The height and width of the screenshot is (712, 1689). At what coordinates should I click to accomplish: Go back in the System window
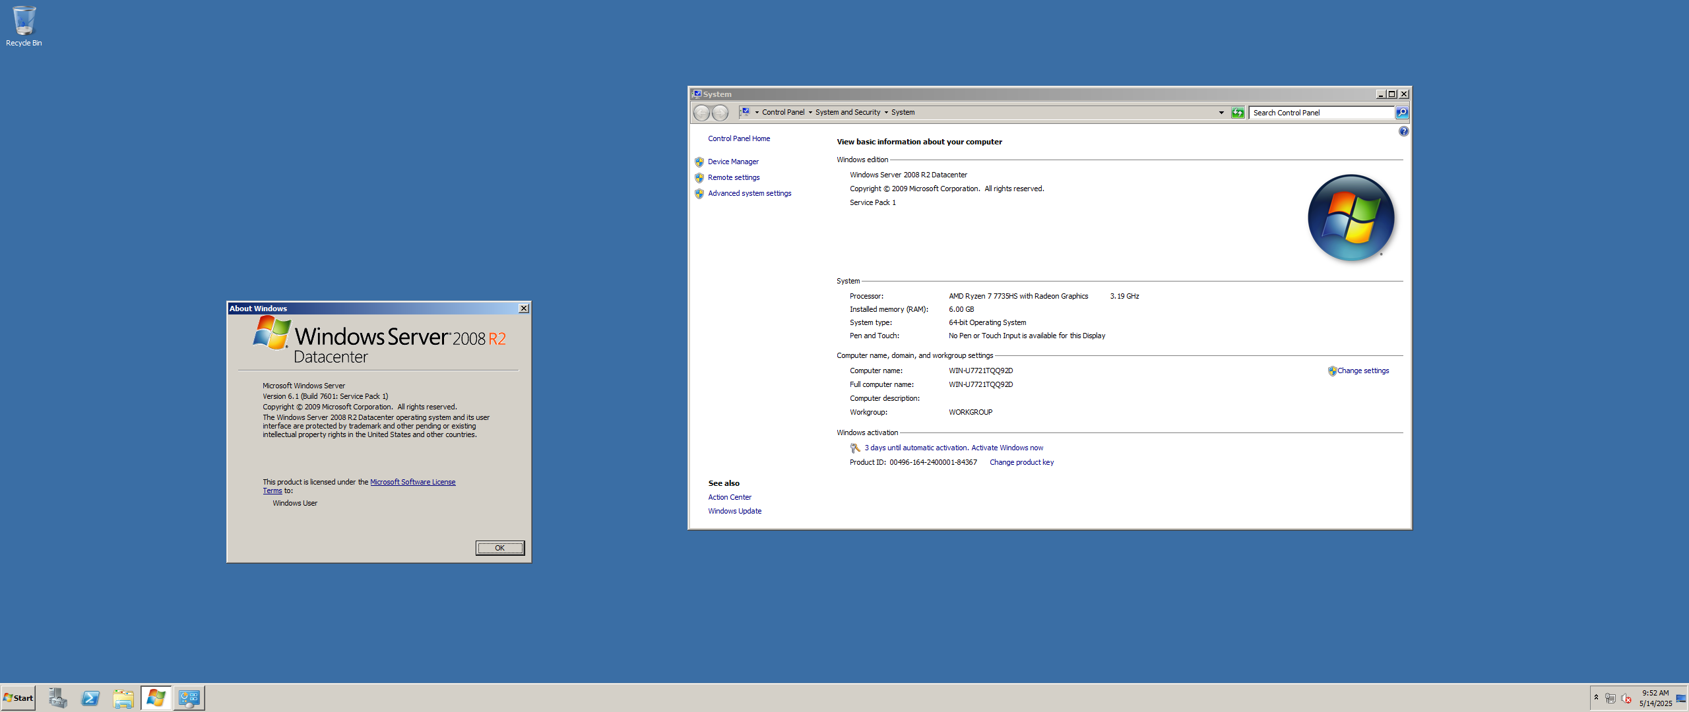[702, 113]
